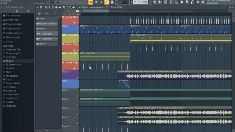Image resolution: width=235 pixels, height=132 pixels.
Task: Toggle the orange link icon in top toolbar
Action: (107, 2)
